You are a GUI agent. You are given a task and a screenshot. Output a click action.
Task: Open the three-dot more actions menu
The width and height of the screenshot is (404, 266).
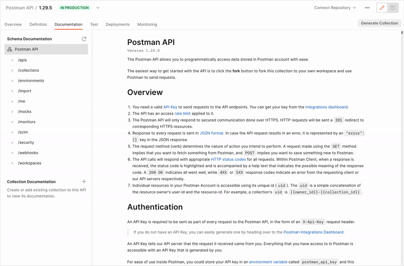[367, 8]
